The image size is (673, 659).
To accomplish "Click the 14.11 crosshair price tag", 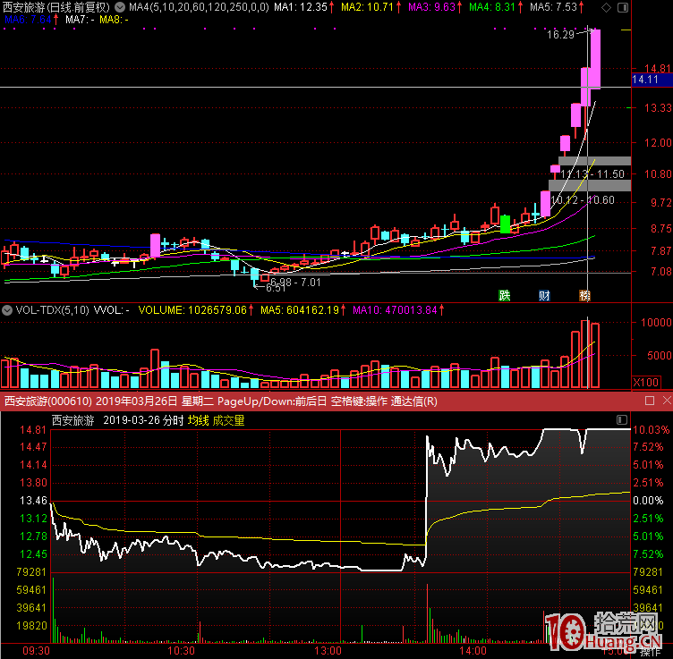I will [652, 80].
